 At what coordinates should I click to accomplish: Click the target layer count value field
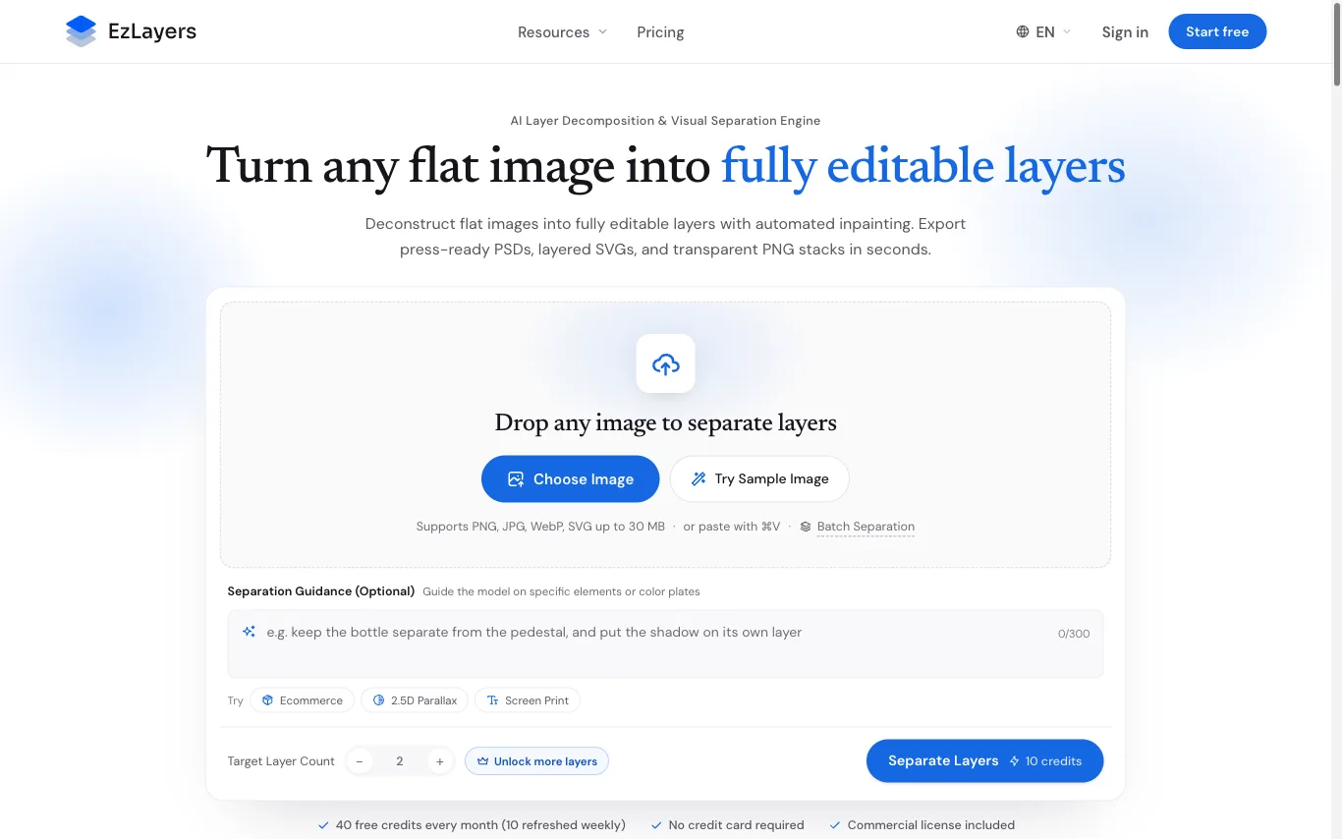tap(400, 761)
